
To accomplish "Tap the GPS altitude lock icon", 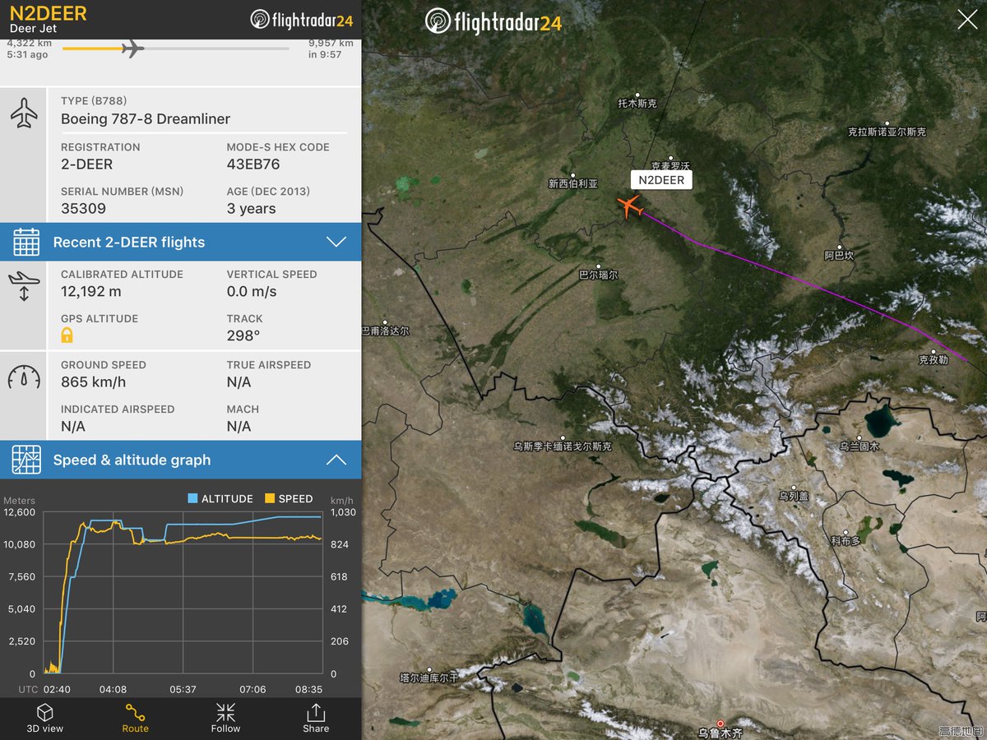I will pyautogui.click(x=67, y=335).
